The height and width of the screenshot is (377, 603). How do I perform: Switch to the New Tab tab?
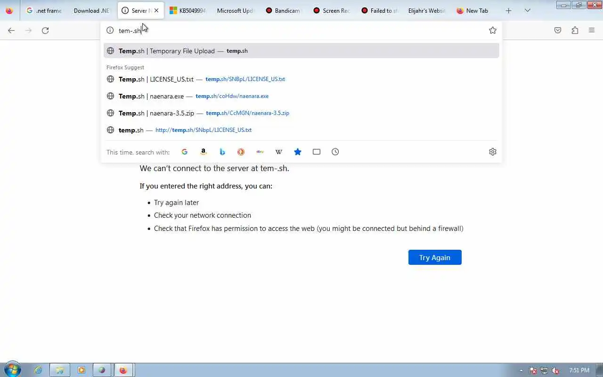[475, 10]
